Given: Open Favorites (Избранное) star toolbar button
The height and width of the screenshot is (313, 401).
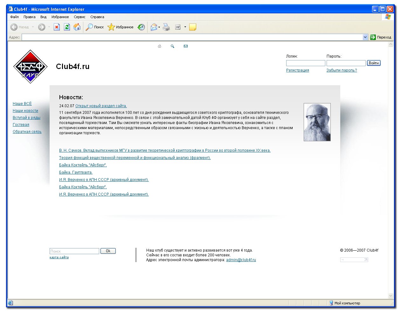Looking at the screenshot, I should (x=121, y=27).
